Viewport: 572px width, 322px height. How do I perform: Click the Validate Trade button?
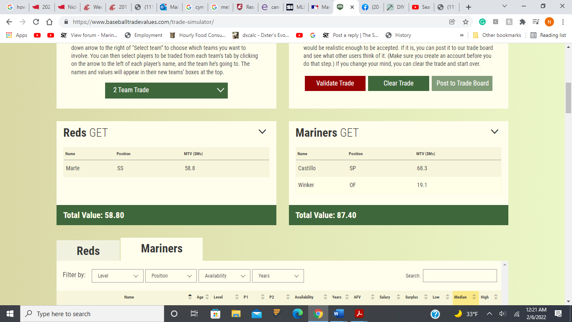(335, 83)
